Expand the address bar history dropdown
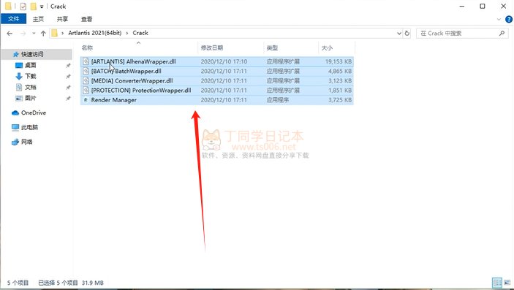Viewport: 514px width, 290px height. 399,33
